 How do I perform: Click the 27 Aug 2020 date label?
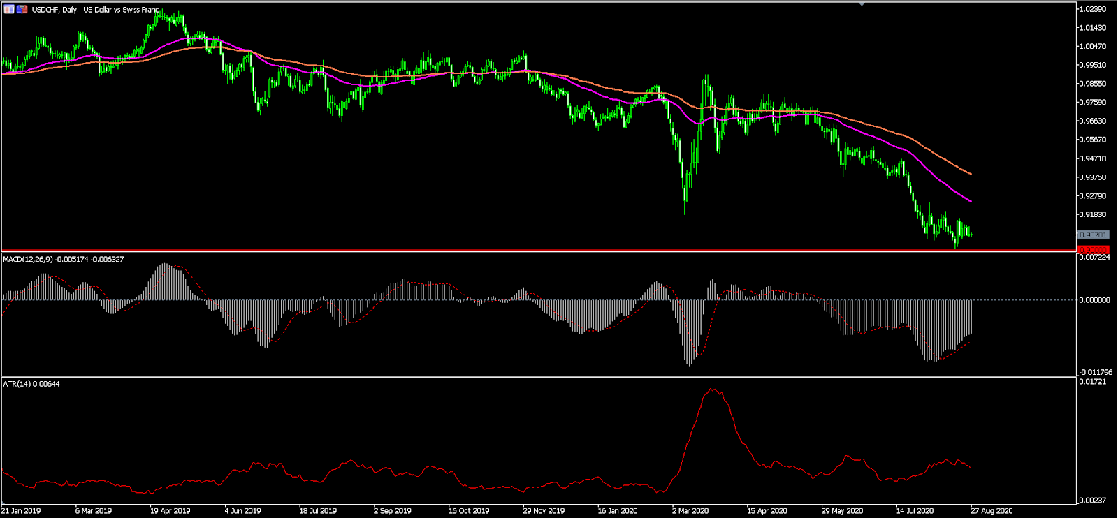tap(992, 511)
